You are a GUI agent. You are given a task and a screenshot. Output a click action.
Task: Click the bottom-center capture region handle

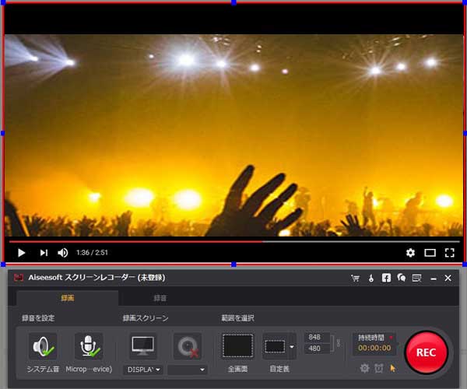(233, 265)
